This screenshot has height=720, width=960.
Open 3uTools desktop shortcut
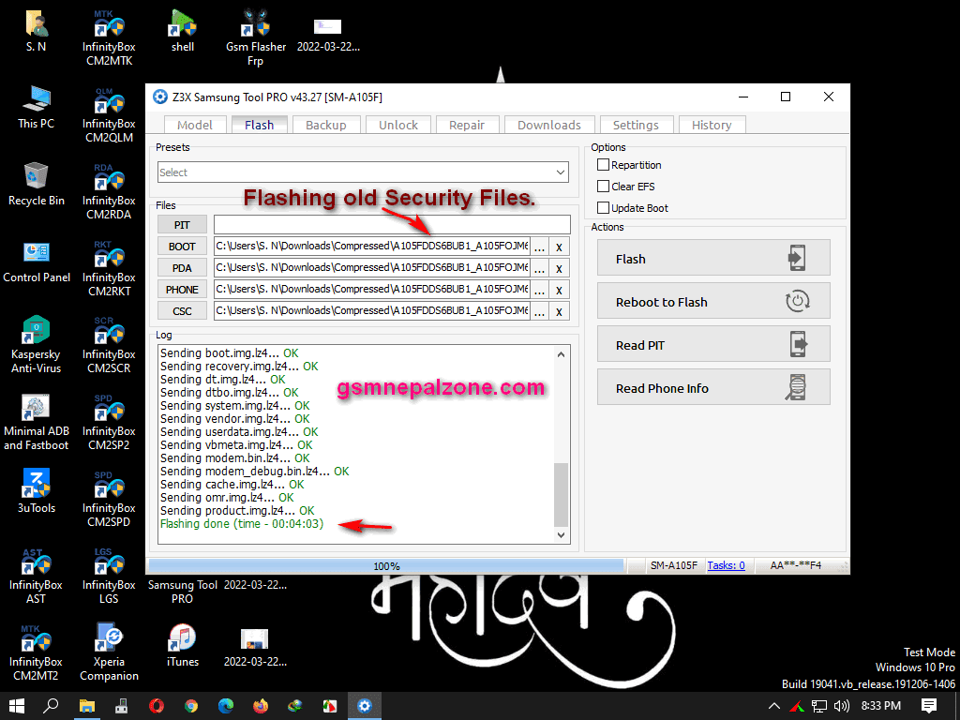[x=37, y=491]
